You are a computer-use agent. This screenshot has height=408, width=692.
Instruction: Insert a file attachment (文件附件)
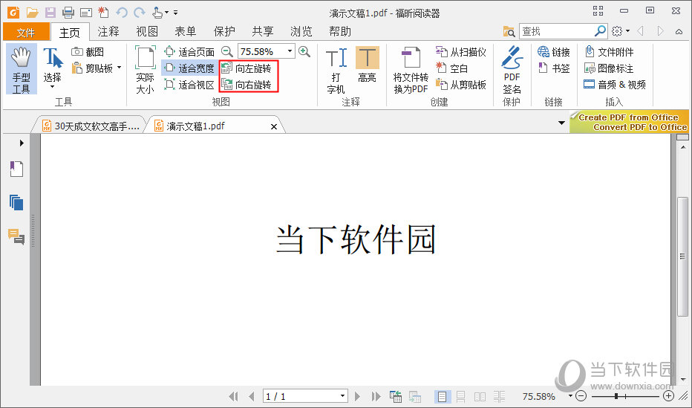(x=609, y=52)
